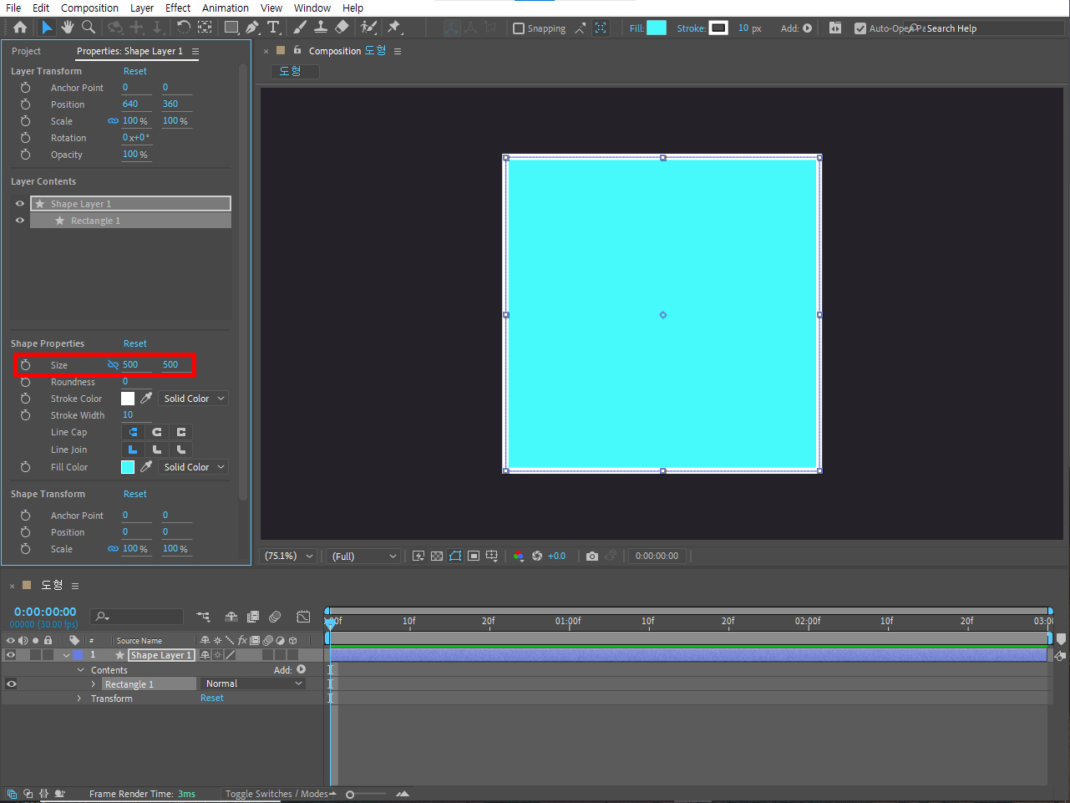Select the Pan Behind anchor point tool
Screen dimensions: 1070x803
pyautogui.click(x=205, y=28)
